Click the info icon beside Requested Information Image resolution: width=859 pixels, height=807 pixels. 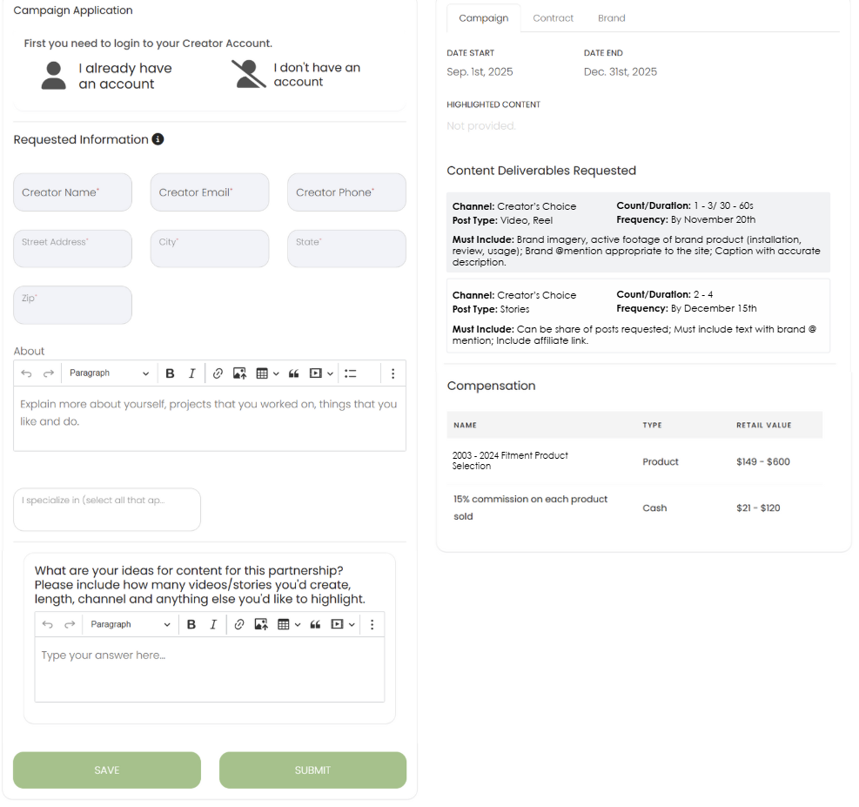[158, 139]
